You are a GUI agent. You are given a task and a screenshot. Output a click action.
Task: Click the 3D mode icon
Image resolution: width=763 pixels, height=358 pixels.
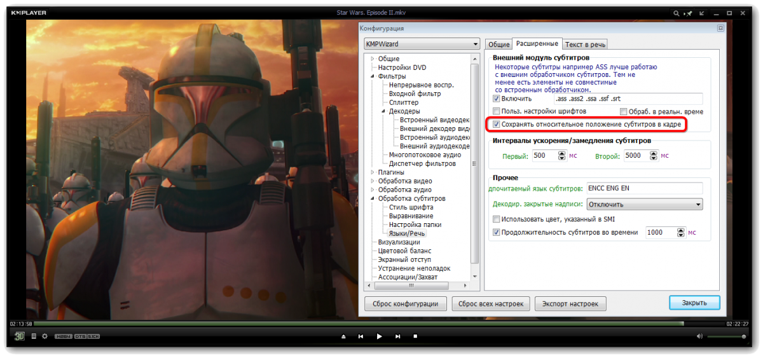(20, 336)
